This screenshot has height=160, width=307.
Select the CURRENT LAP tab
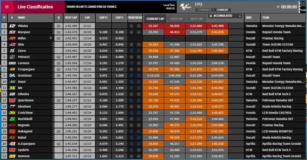point(155,19)
